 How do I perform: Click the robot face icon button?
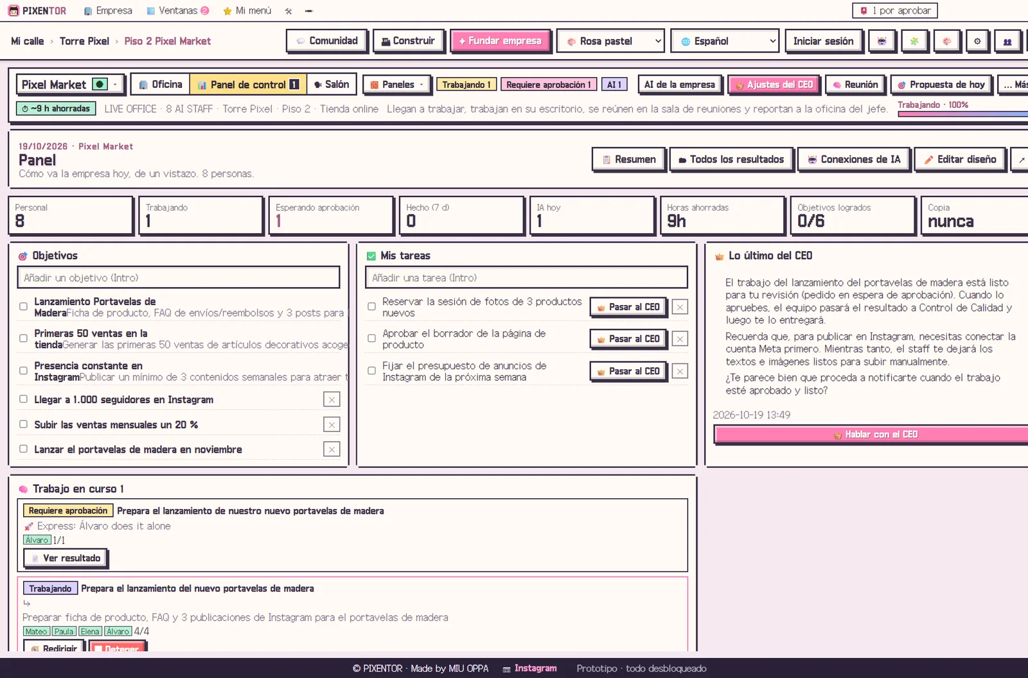coord(882,41)
